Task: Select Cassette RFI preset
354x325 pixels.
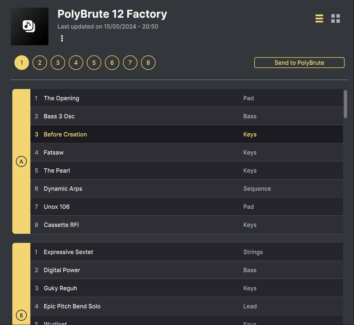Action: coord(187,225)
